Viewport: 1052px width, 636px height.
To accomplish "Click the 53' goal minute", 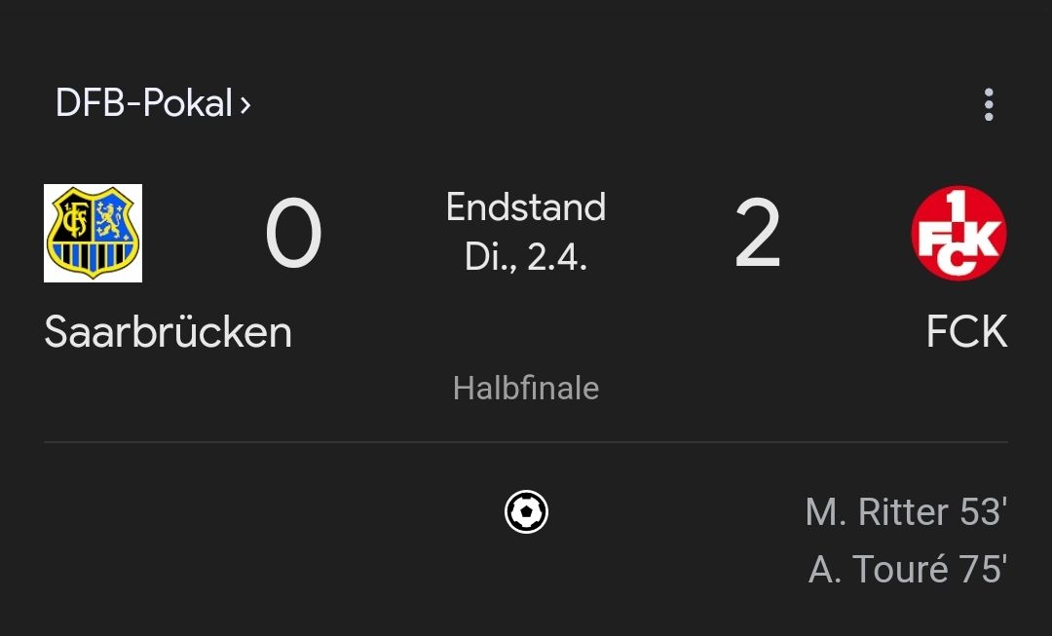I will [x=982, y=513].
